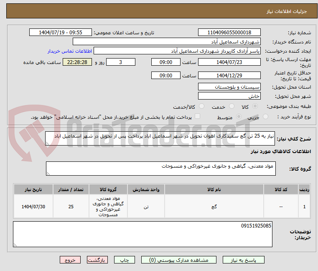The image size is (318, 271).
Task: Click the گروه کالا textarea
Action: [161, 169]
